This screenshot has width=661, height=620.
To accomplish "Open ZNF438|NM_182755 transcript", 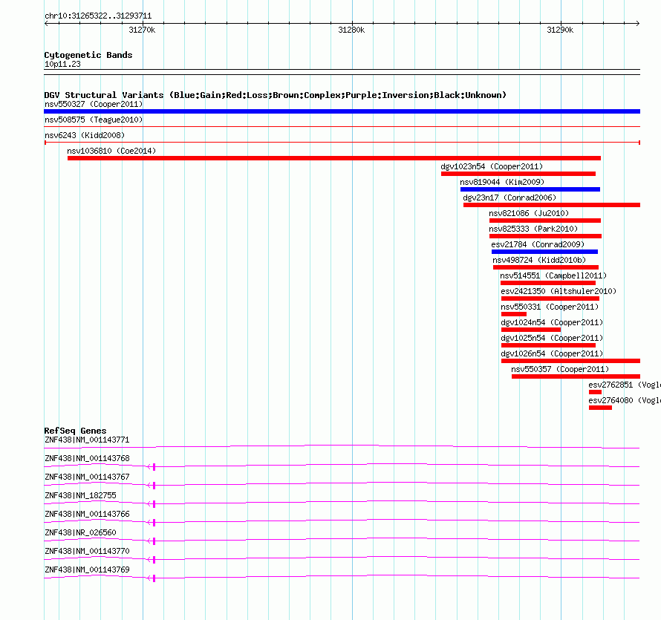I will point(80,496).
